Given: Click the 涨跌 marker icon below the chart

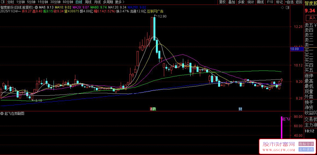Looking at the screenshot, I should click(153, 109).
